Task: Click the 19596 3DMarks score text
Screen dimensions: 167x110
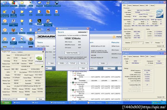Action: click(x=72, y=38)
